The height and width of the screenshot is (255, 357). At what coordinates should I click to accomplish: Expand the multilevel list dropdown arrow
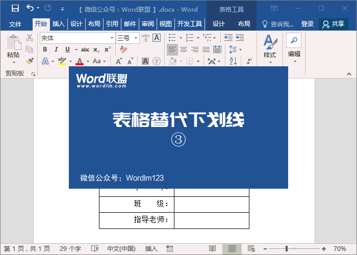(215, 38)
